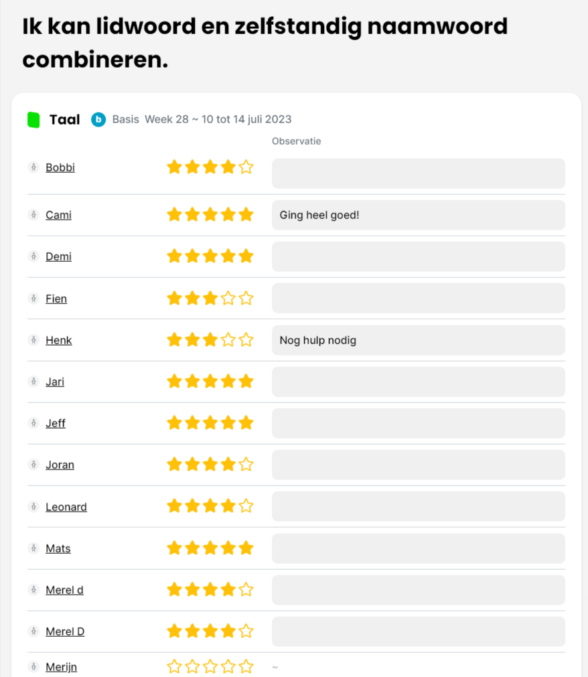Click Demi's empty observation field
The height and width of the screenshot is (677, 588).
tap(418, 256)
